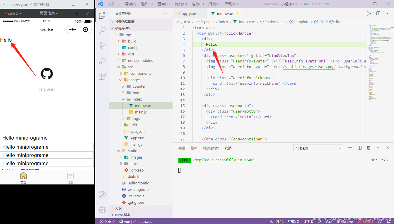
Task: Tap the order tab in the simulator
Action: (x=70, y=178)
